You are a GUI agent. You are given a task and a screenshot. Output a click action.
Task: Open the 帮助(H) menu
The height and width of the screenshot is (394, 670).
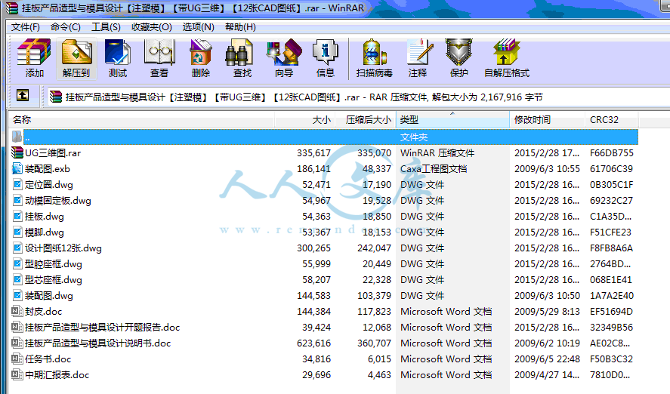(240, 27)
